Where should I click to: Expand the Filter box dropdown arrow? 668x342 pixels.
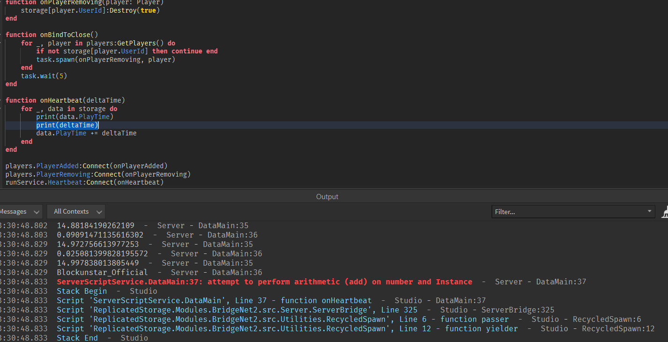tap(650, 211)
